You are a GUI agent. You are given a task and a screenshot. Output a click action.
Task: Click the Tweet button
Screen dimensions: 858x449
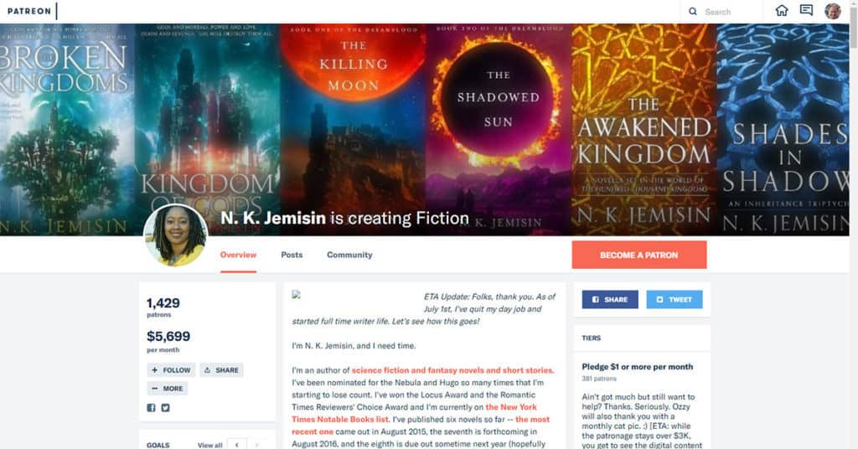[675, 300]
